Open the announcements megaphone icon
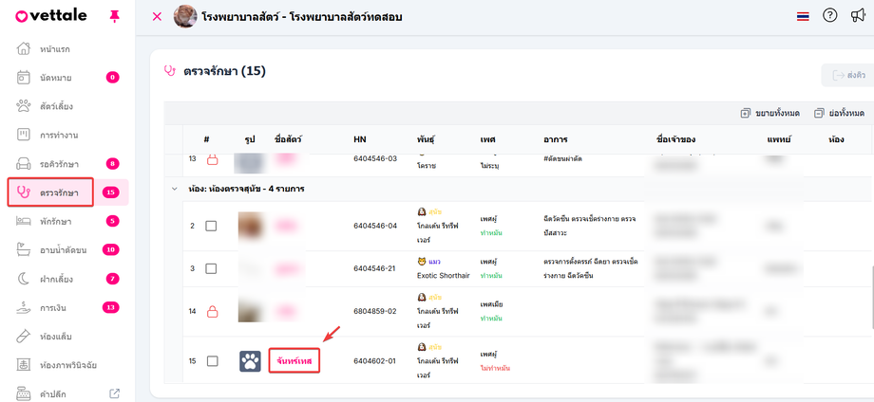 857,16
